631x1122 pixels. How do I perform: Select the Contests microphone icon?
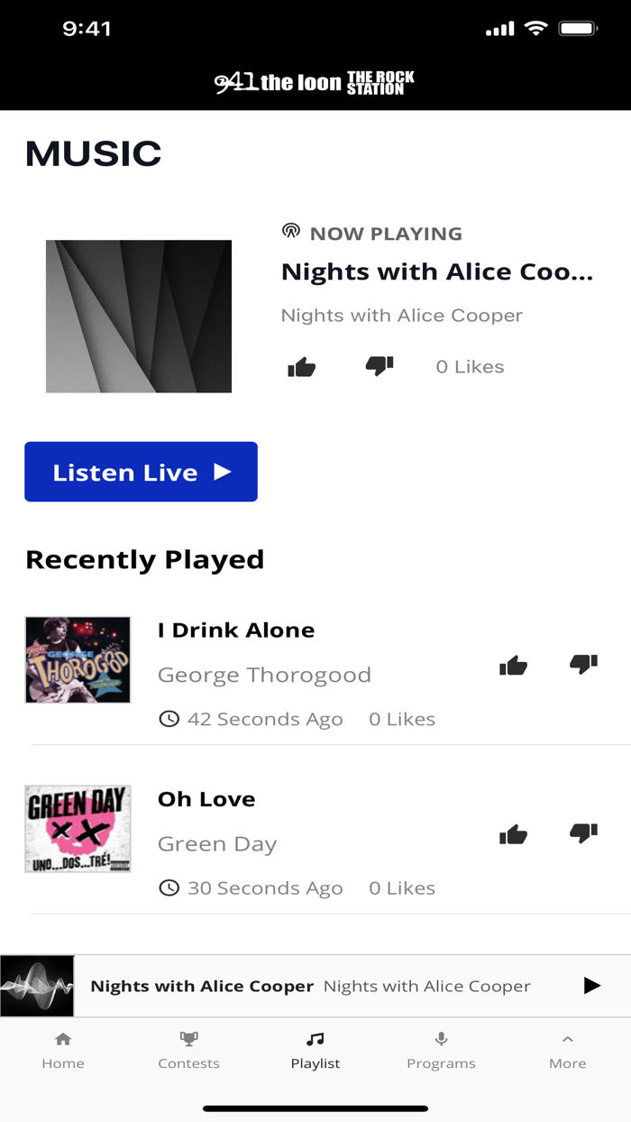[x=188, y=1039]
